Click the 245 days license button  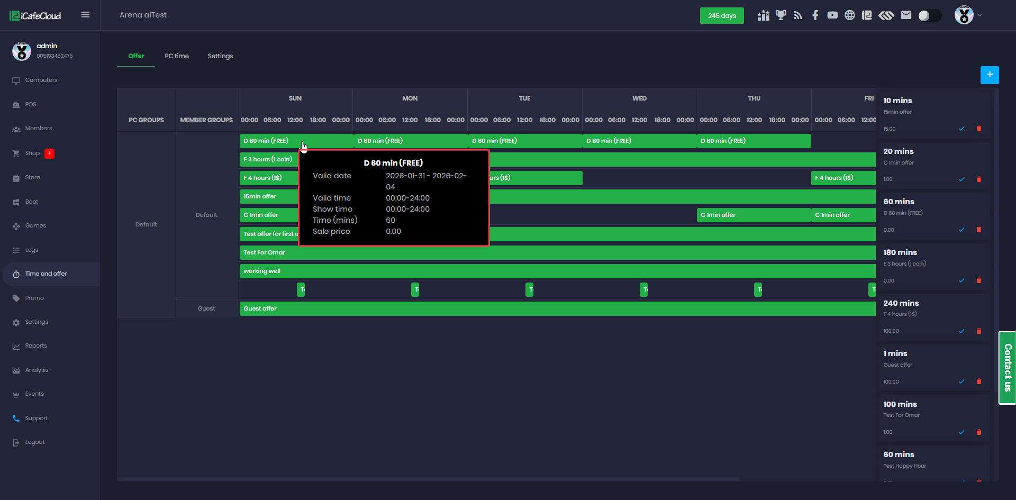pos(721,16)
